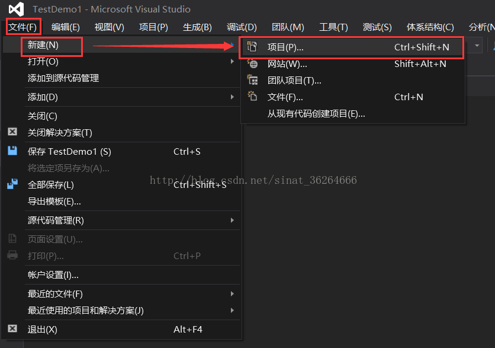This screenshot has height=348, width=495.
Task: Expand the 最近的文件(F) submenu arrow
Action: pyautogui.click(x=232, y=293)
